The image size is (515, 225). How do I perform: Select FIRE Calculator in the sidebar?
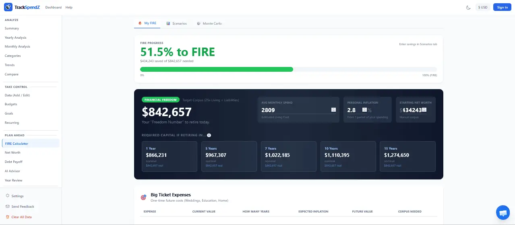point(31,144)
